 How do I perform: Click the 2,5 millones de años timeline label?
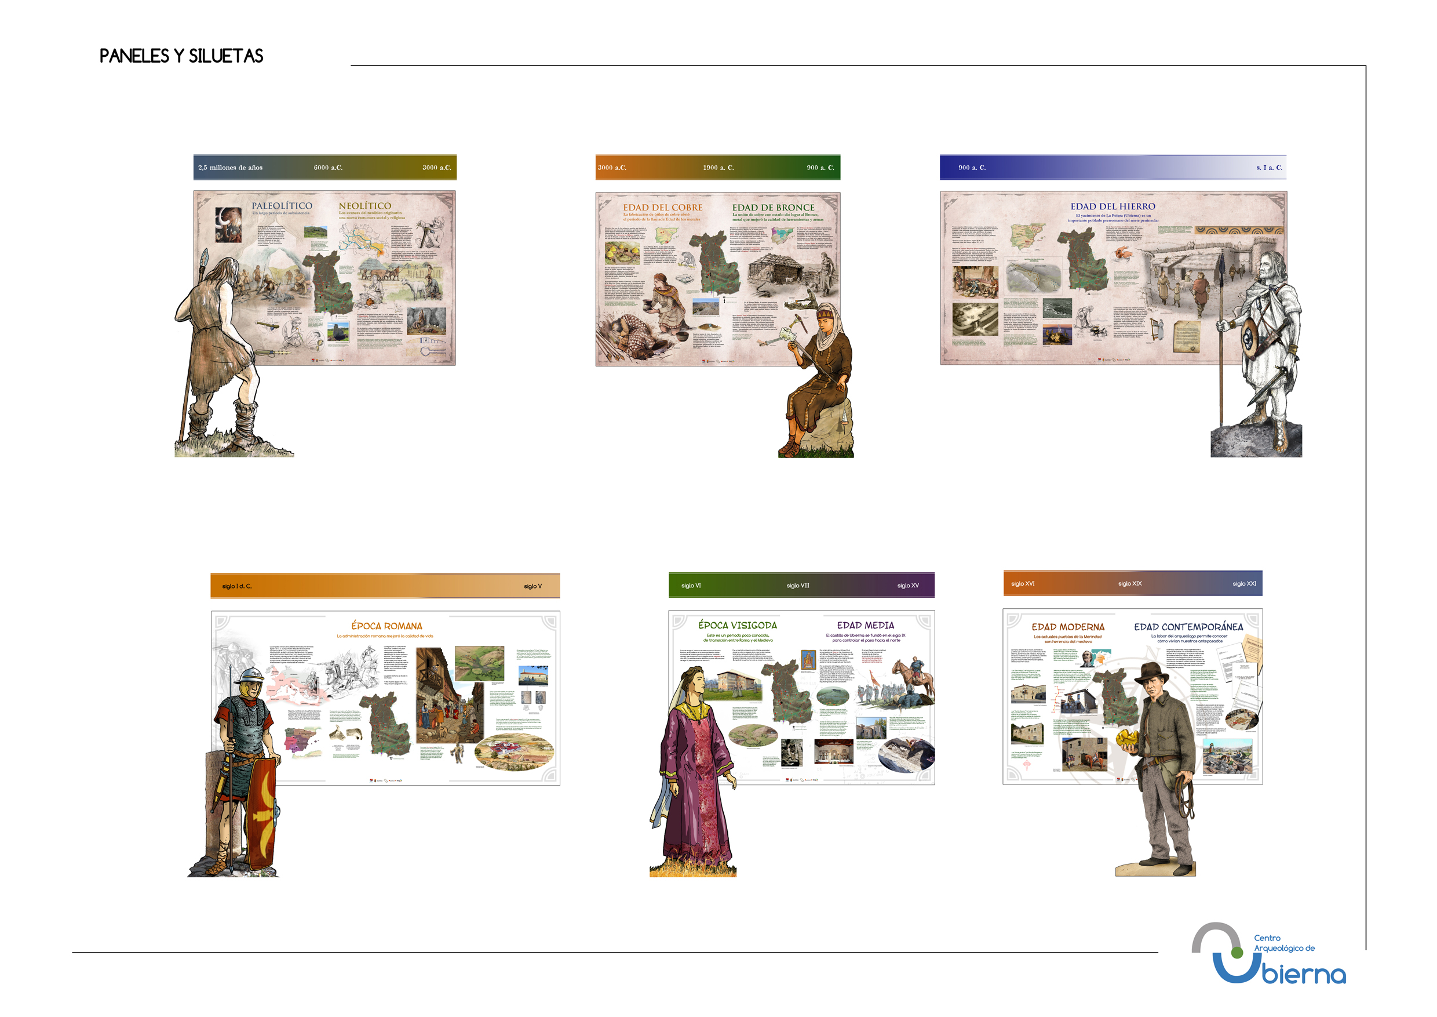coord(230,168)
